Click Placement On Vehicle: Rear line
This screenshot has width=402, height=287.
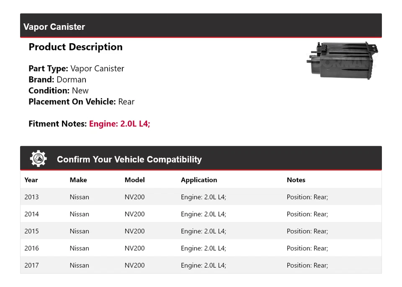point(82,101)
